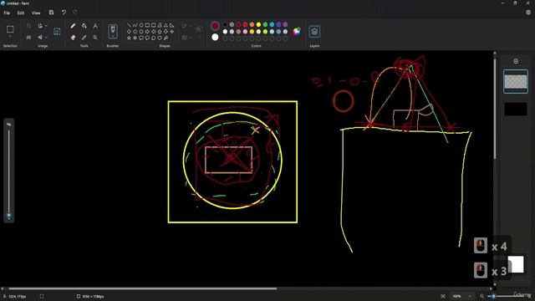The image size is (535, 301).
Task: Select the Eraser tool
Action: [73, 37]
